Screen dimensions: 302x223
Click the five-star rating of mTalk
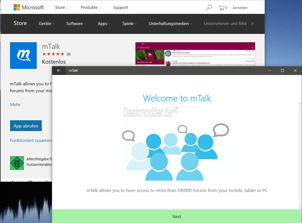coord(53,54)
